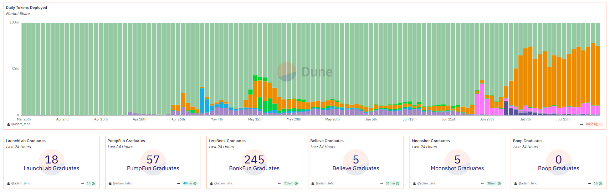Click the May 12th x-axis label
The width and height of the screenshot is (610, 194).
click(x=255, y=119)
